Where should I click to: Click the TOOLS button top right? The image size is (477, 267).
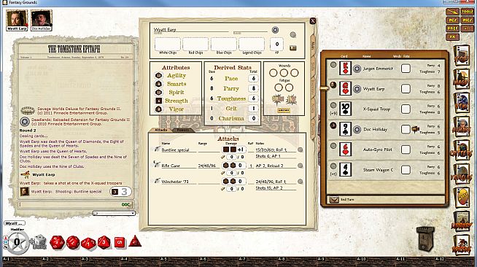pyautogui.click(x=467, y=12)
